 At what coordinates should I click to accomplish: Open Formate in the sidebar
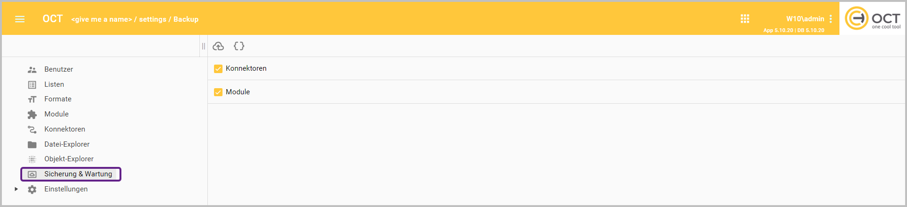click(58, 99)
